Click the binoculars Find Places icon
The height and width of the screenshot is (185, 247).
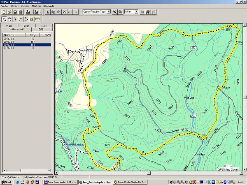point(142,12)
